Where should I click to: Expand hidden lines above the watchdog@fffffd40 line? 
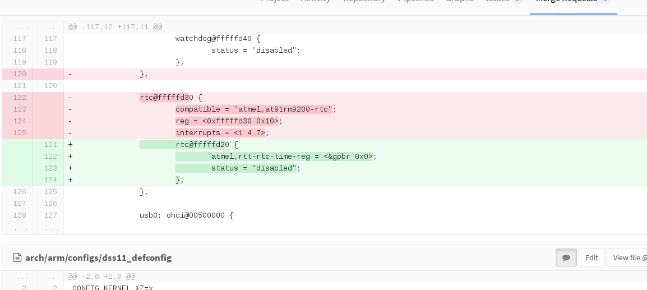[x=33, y=27]
